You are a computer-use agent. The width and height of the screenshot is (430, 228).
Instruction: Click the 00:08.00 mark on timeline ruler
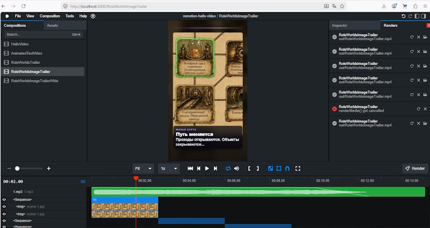coord(278,181)
